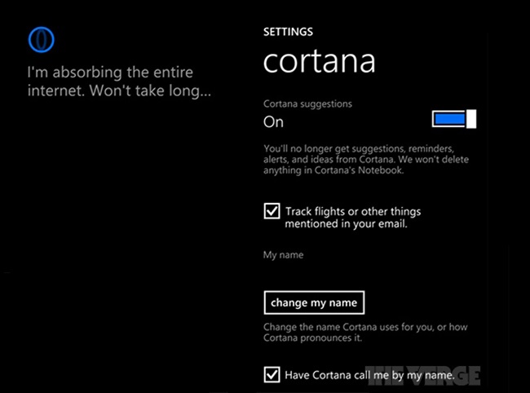Screen dimensions: 530x393
Task: Click the On status text
Action: click(x=273, y=122)
